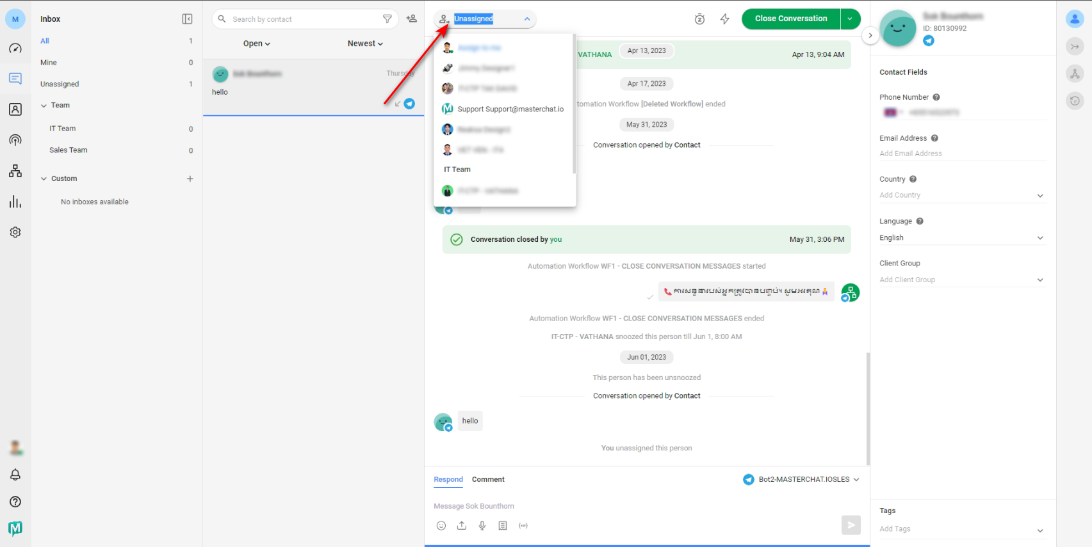Open the Workflows hierarchy icon in sidebar
The image size is (1092, 547).
15,171
